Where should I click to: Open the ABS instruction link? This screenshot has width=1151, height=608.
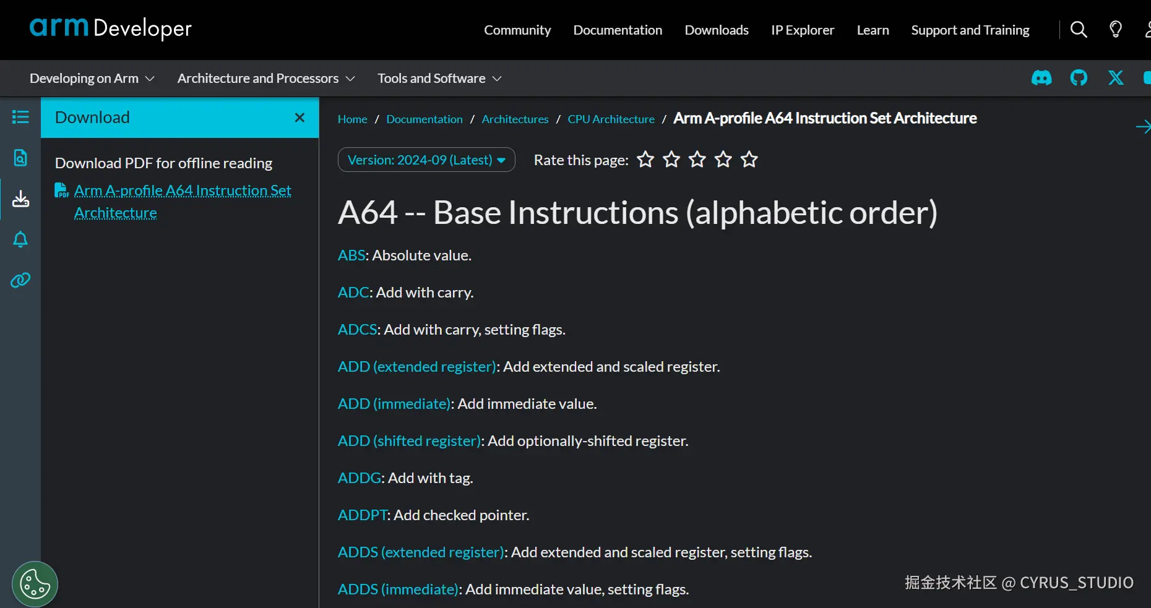point(352,255)
